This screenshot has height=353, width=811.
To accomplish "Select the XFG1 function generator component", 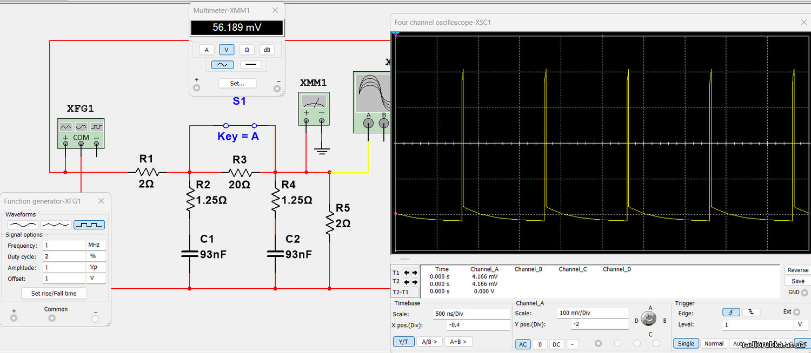I will click(81, 133).
